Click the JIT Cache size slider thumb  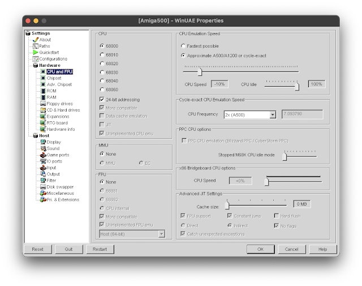[227, 205]
